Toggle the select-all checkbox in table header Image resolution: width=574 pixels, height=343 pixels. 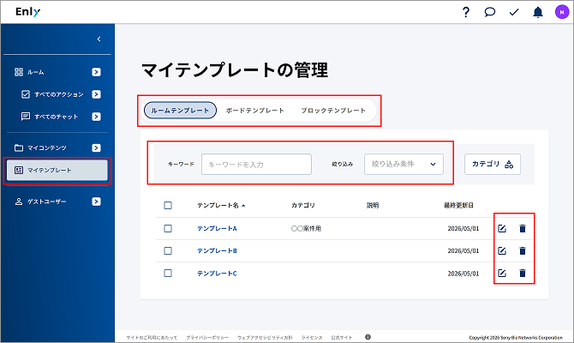168,205
